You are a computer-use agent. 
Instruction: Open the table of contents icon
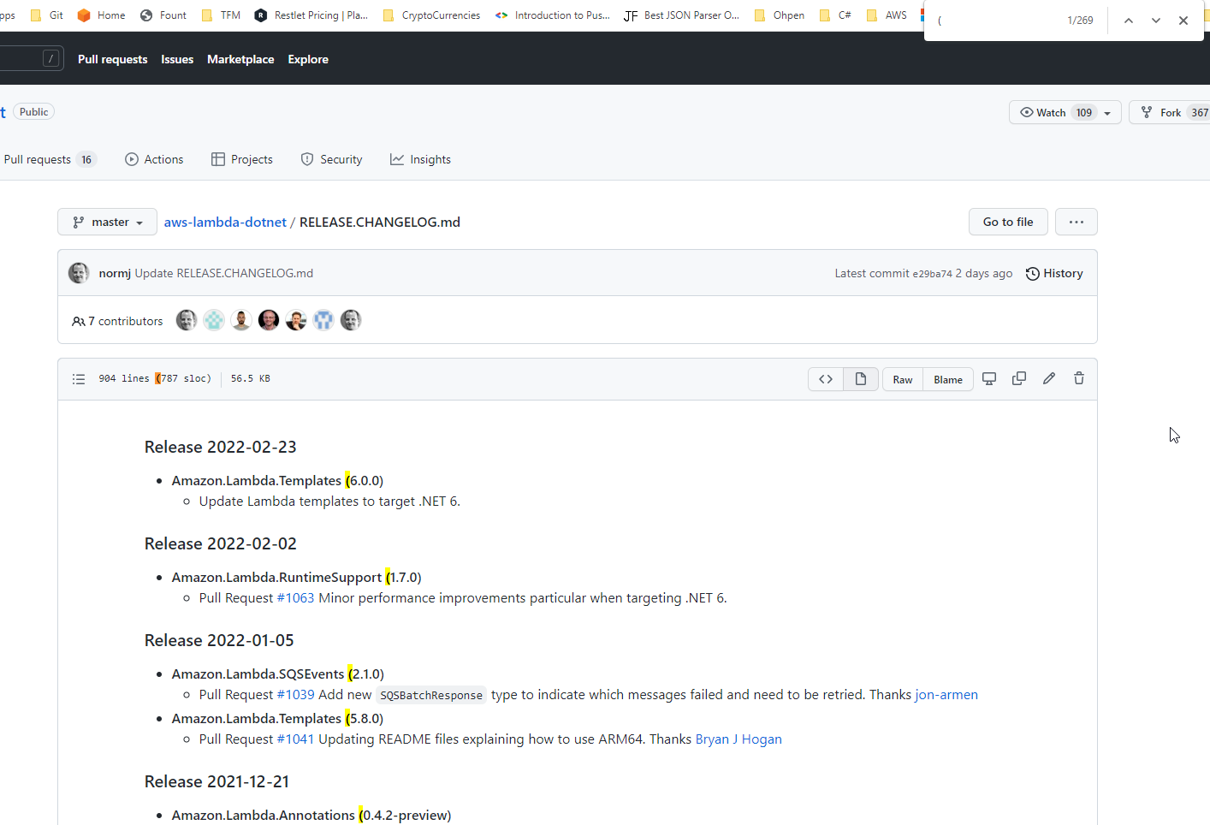click(78, 378)
